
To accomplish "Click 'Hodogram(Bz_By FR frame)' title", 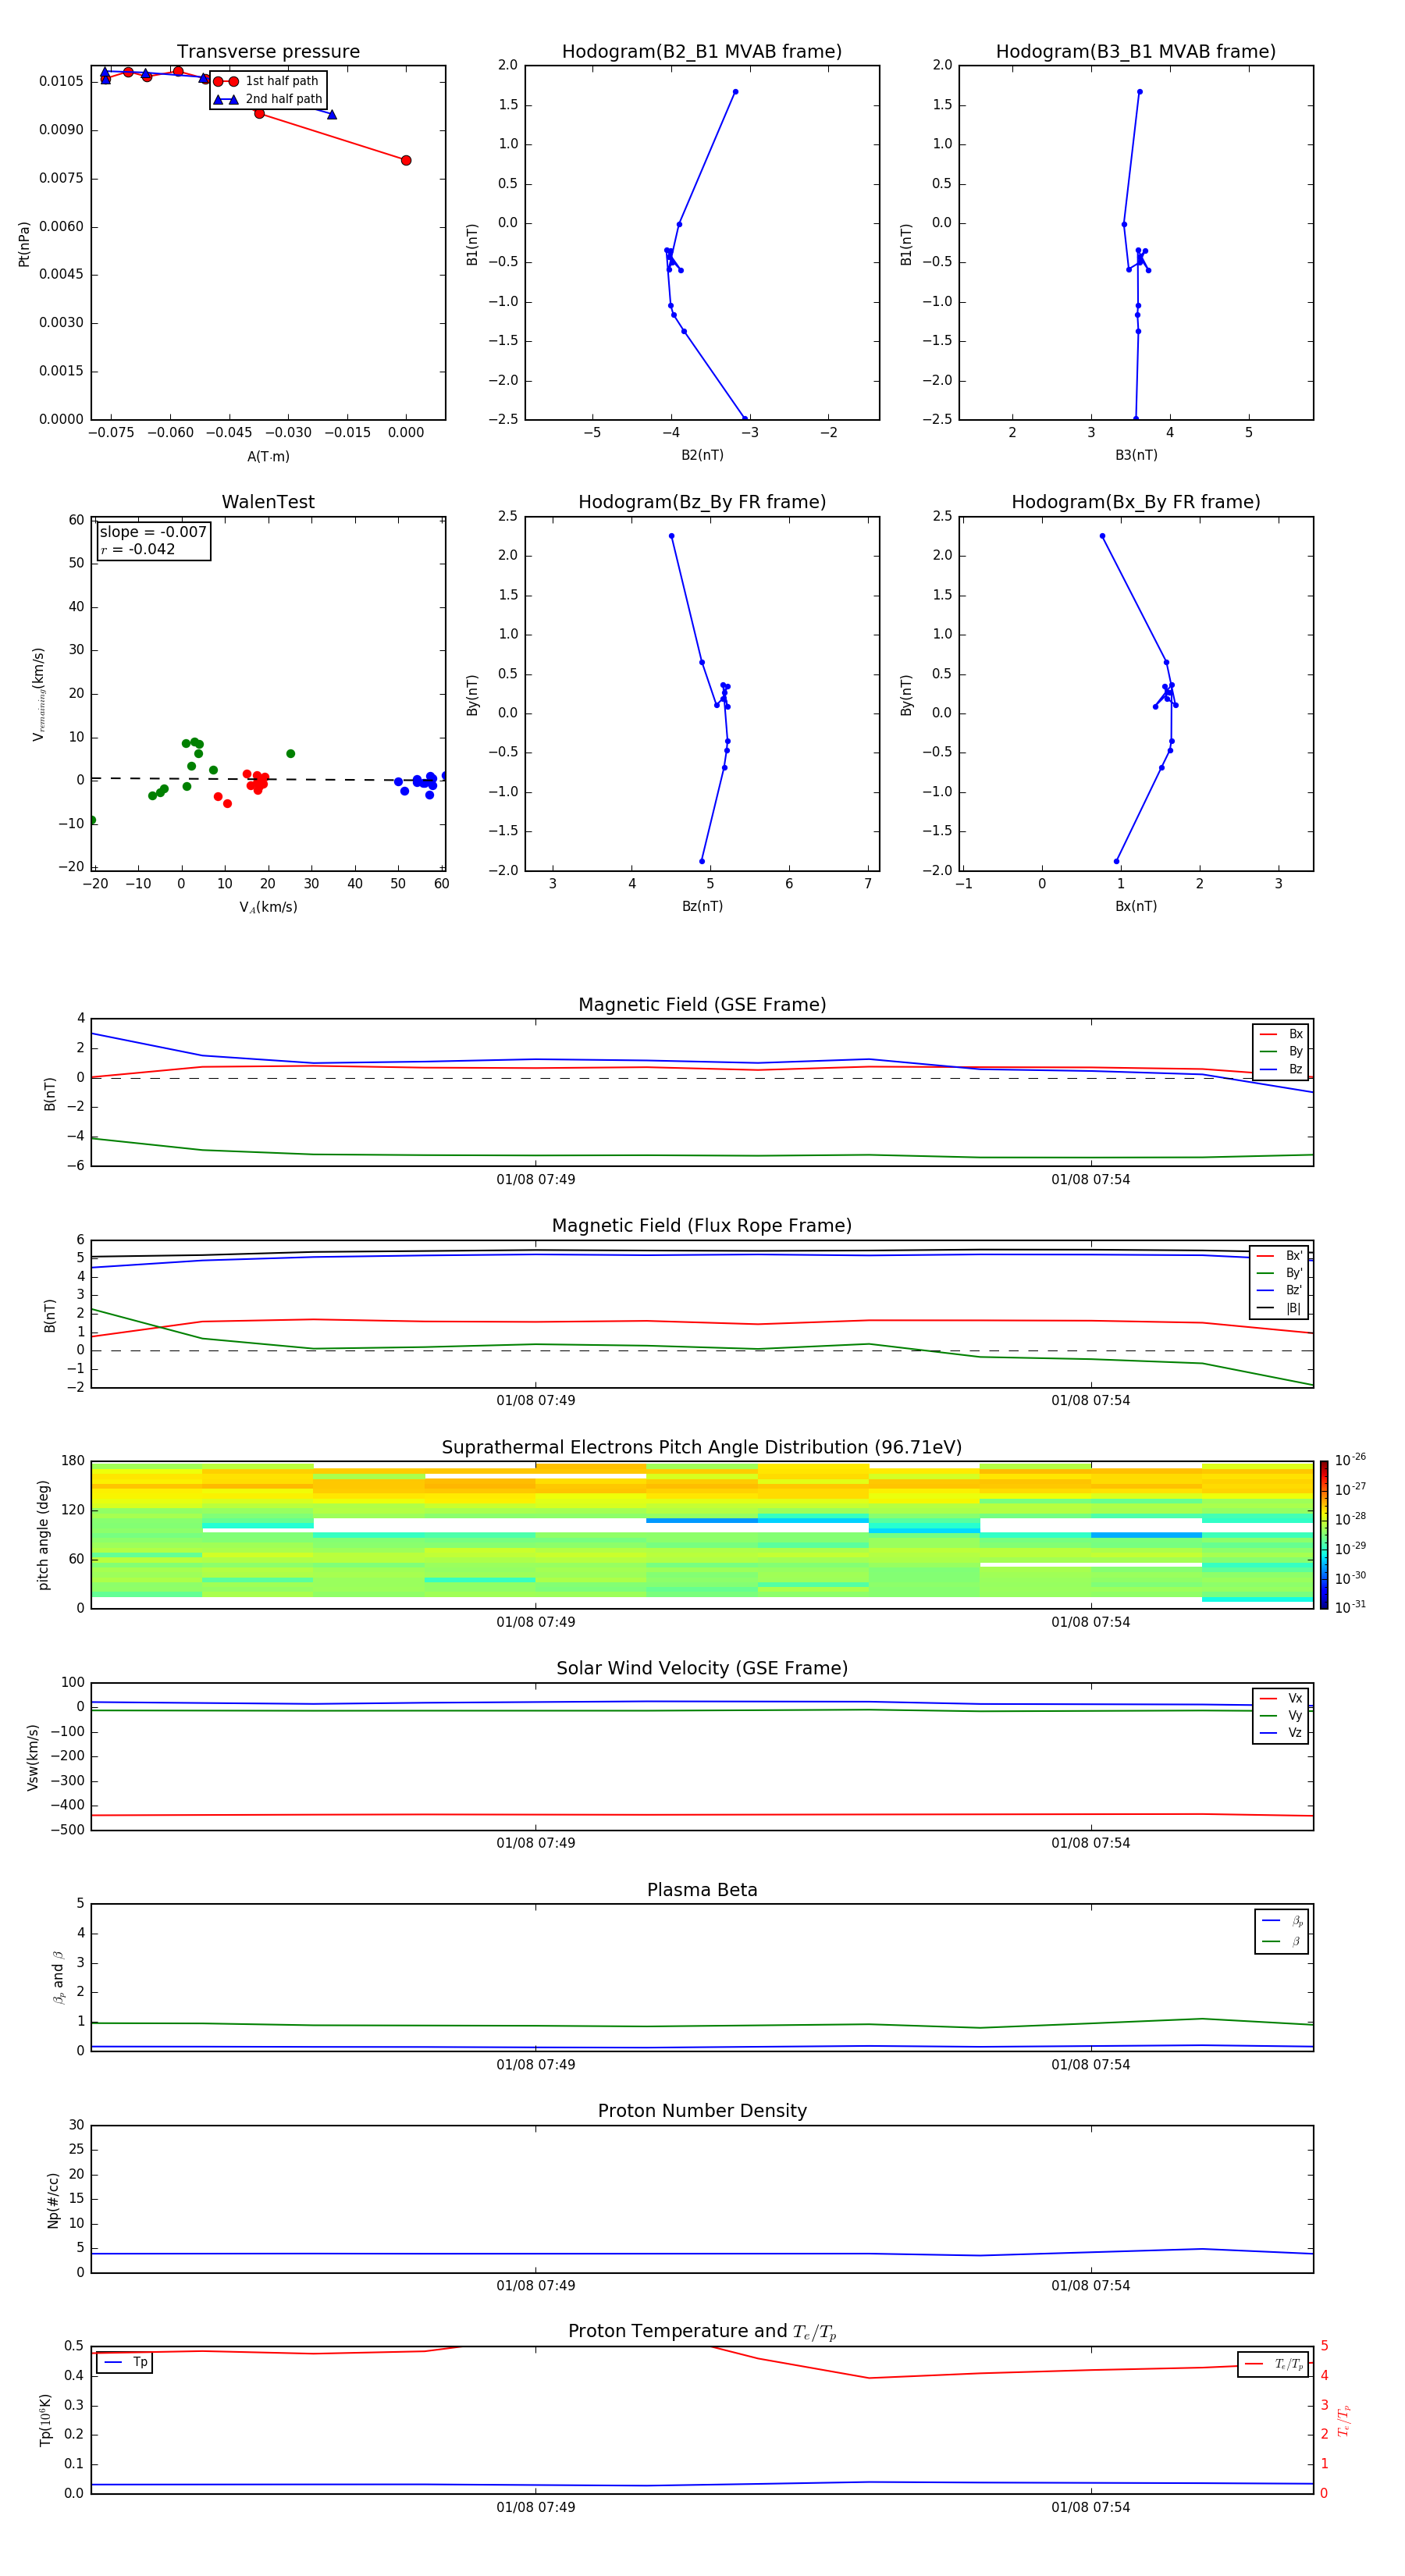I will pyautogui.click(x=702, y=502).
